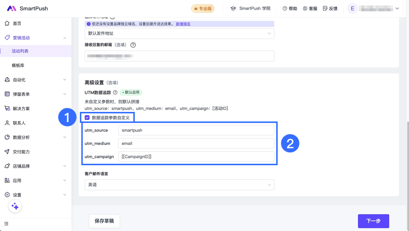Click help icon next to 接收回复的邮箱
This screenshot has height=231, width=409.
[x=133, y=45]
